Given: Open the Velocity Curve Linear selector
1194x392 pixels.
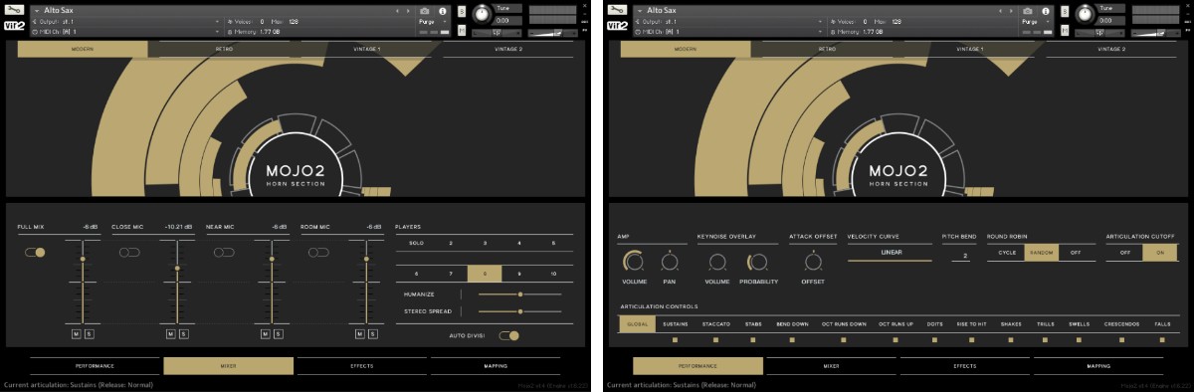Looking at the screenshot, I should pyautogui.click(x=890, y=253).
